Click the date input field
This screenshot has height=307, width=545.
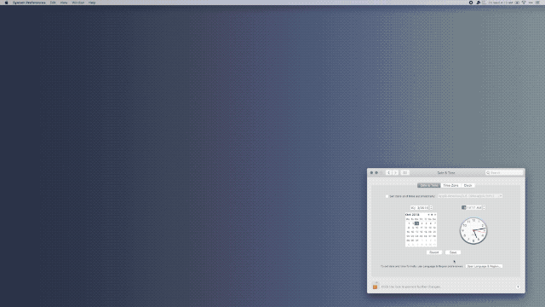click(x=420, y=208)
